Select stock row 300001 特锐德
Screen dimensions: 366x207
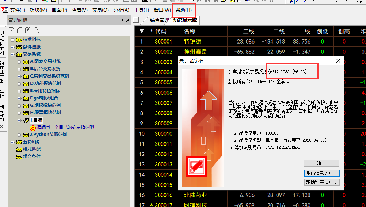point(250,42)
